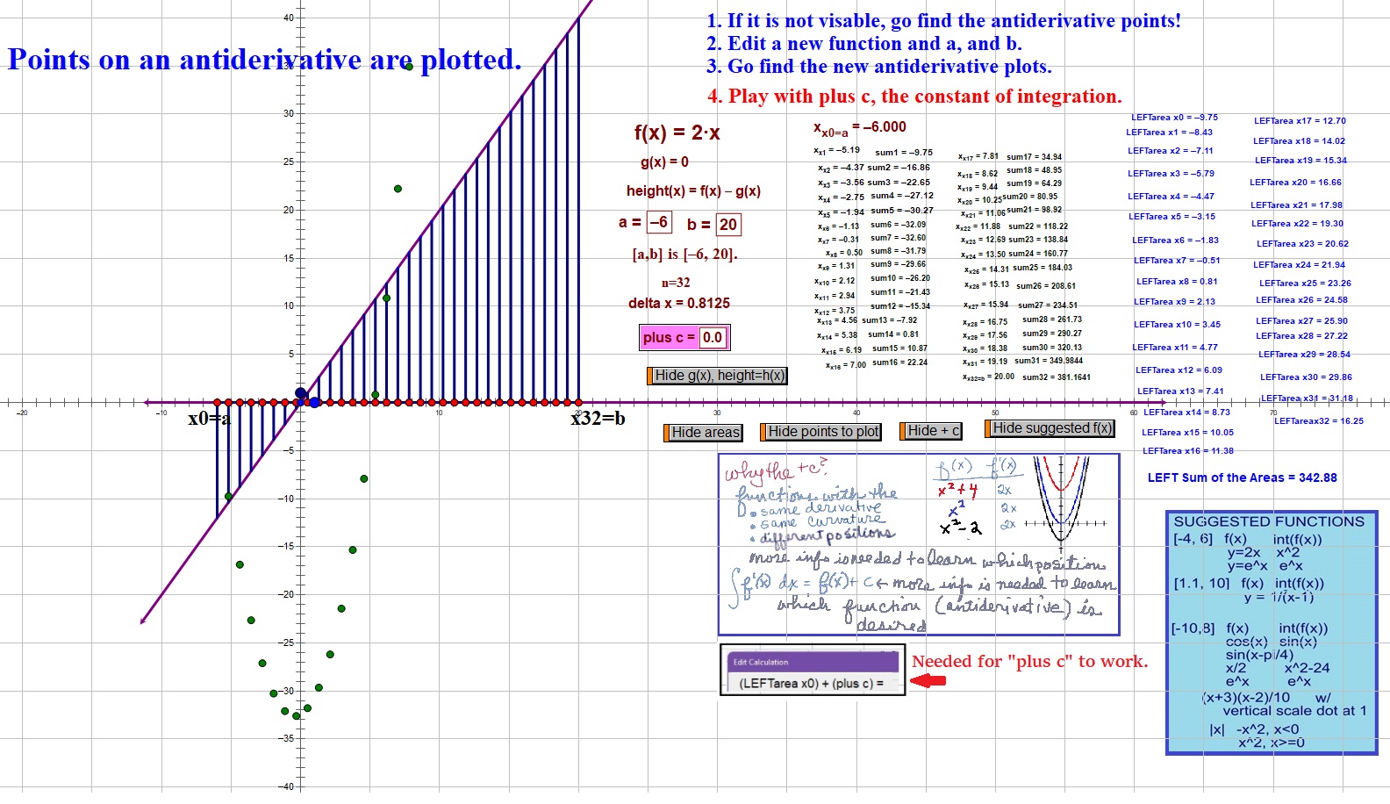Click the "LEFTarea x16 = 11.38" measurement
The width and height of the screenshot is (1390, 804).
[x=1188, y=451]
